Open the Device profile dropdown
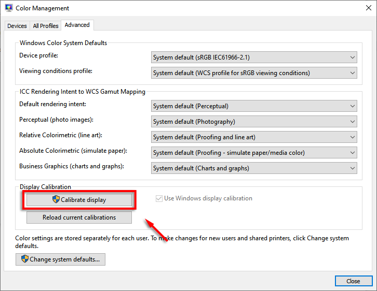 pyautogui.click(x=254, y=57)
